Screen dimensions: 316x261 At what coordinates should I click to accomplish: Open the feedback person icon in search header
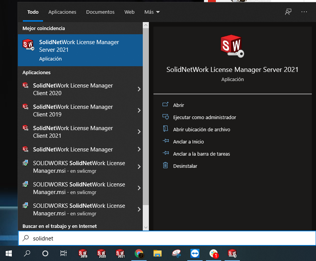[288, 12]
